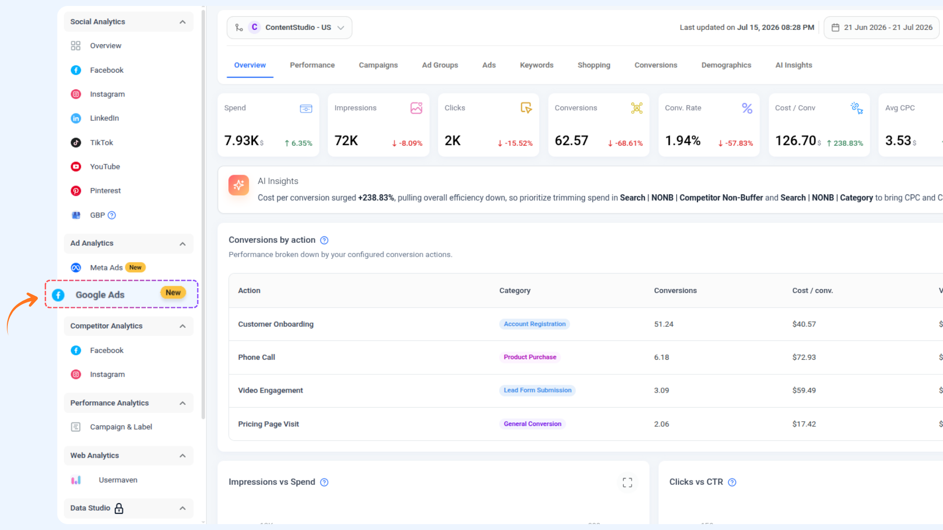Expand Impressions vs Spend chart to fullscreen
The width and height of the screenshot is (943, 530).
click(627, 482)
